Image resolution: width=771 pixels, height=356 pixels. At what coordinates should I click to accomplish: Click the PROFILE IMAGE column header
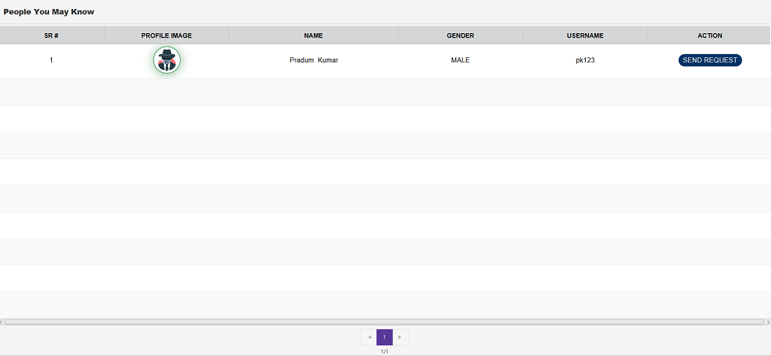click(x=166, y=35)
